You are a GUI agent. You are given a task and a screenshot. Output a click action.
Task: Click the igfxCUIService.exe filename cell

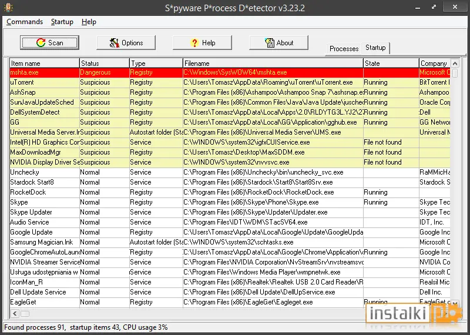[273, 142]
